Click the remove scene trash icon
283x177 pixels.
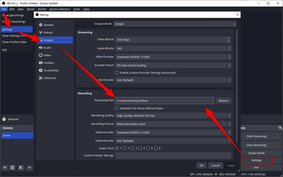click(12, 167)
